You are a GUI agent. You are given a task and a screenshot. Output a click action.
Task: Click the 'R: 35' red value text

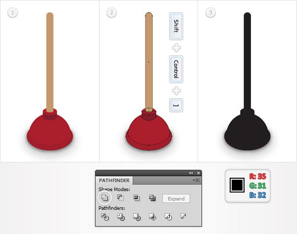point(257,176)
